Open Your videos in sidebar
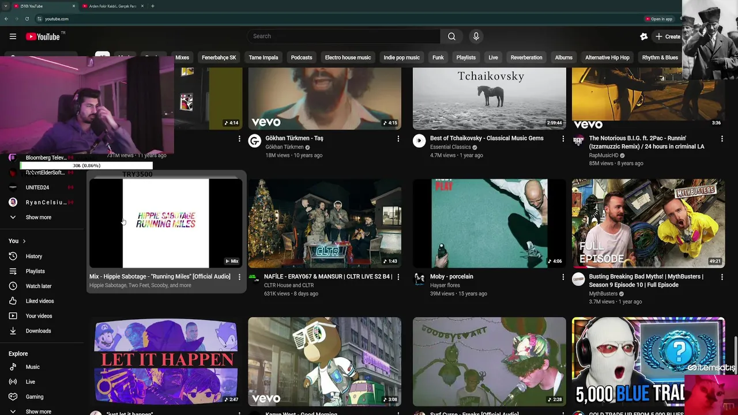The height and width of the screenshot is (415, 738). click(39, 316)
